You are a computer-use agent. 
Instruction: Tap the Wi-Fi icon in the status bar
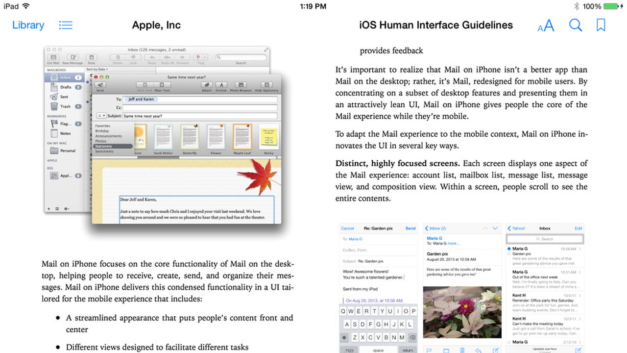[26, 6]
